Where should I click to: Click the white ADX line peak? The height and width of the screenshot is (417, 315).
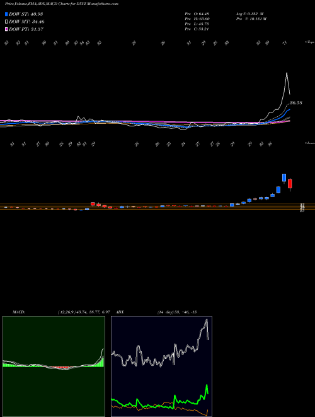pyautogui.click(x=206, y=321)
